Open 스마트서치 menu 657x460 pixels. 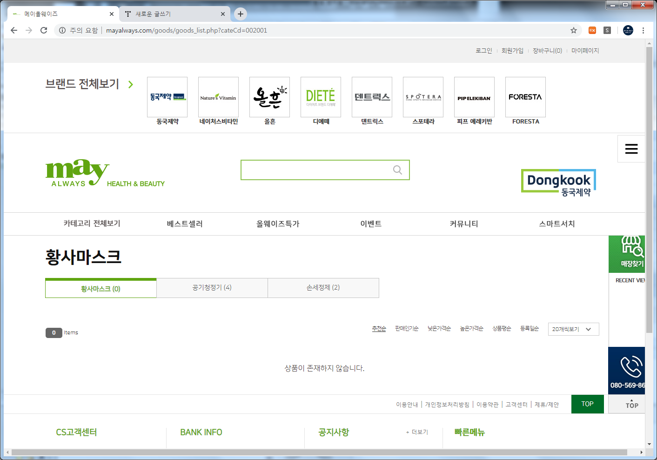pyautogui.click(x=557, y=223)
